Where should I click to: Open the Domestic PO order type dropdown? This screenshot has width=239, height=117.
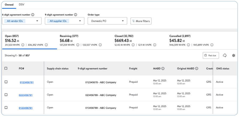(x=107, y=21)
